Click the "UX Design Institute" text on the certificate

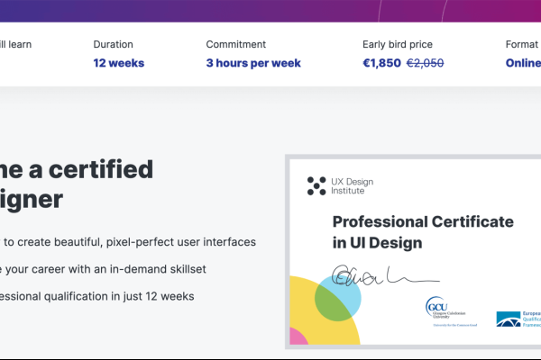[353, 186]
